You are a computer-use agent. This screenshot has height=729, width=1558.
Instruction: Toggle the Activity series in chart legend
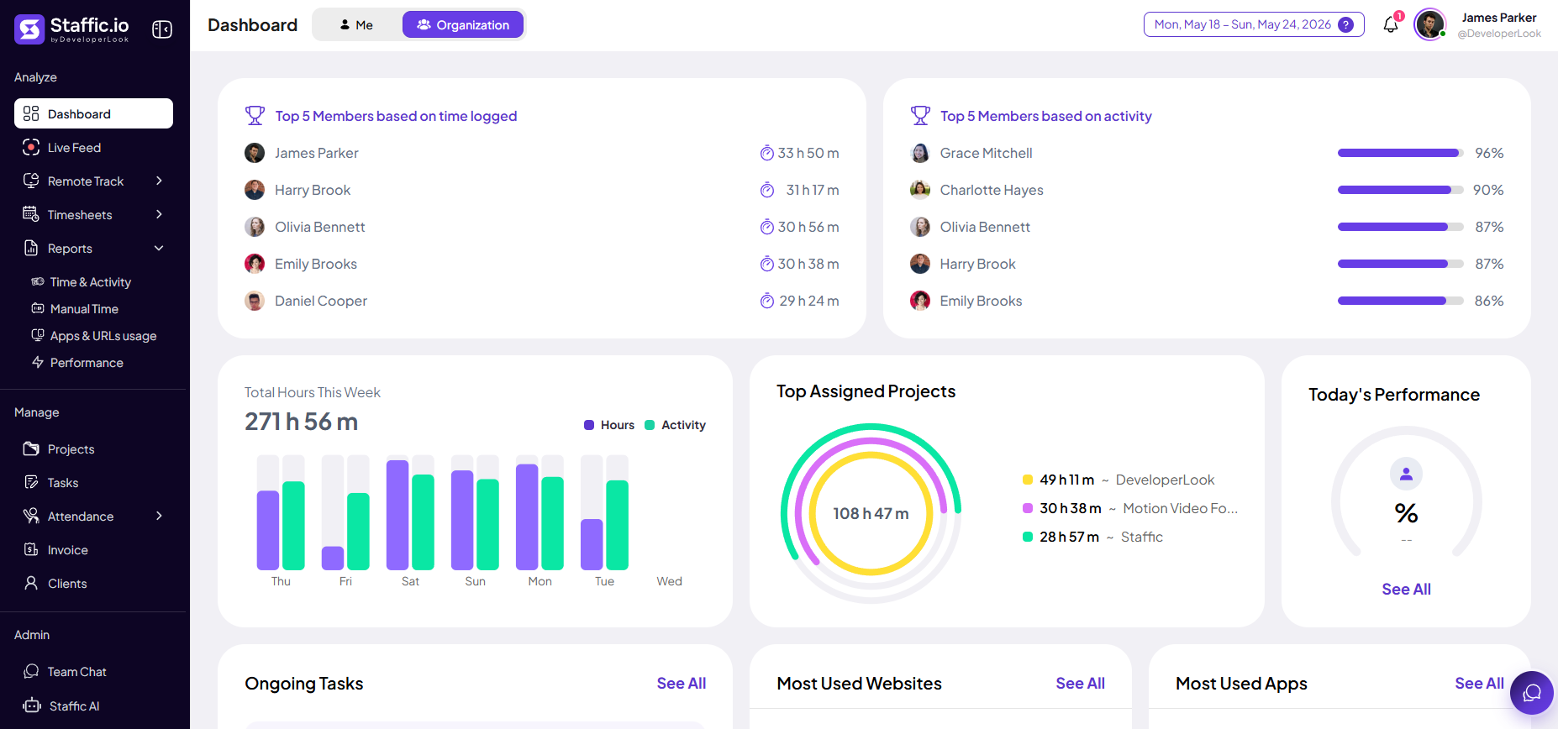[x=675, y=425]
